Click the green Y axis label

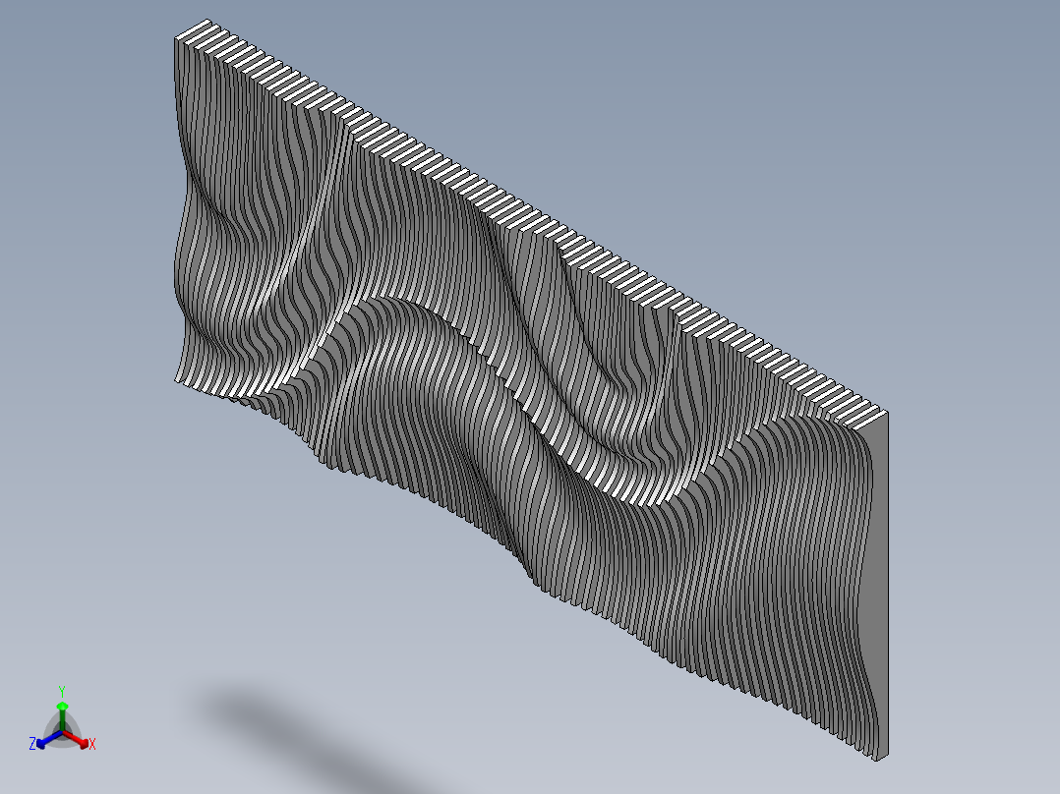(x=63, y=692)
